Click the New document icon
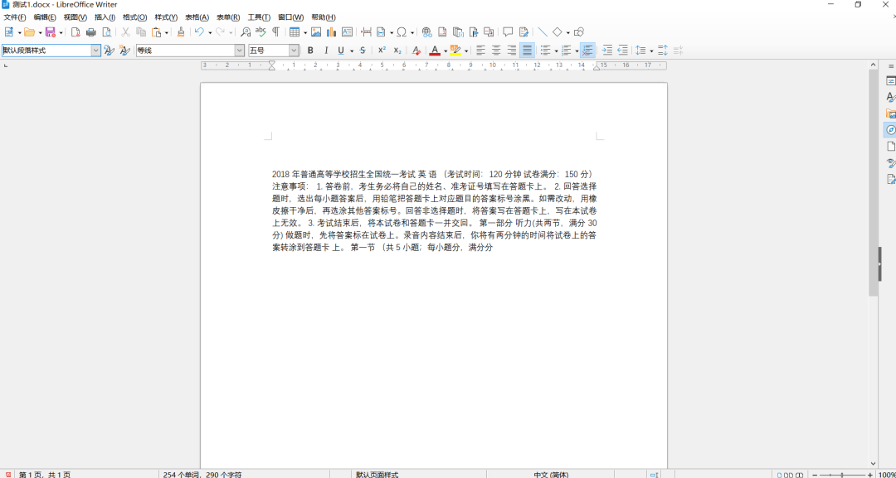896x478 pixels. (9, 32)
